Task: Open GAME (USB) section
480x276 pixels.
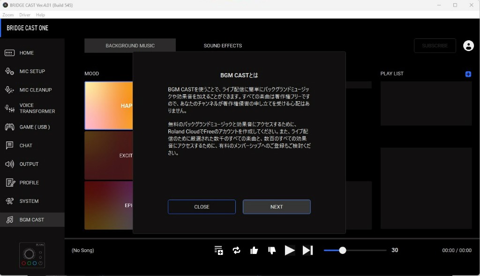Action: (32, 127)
